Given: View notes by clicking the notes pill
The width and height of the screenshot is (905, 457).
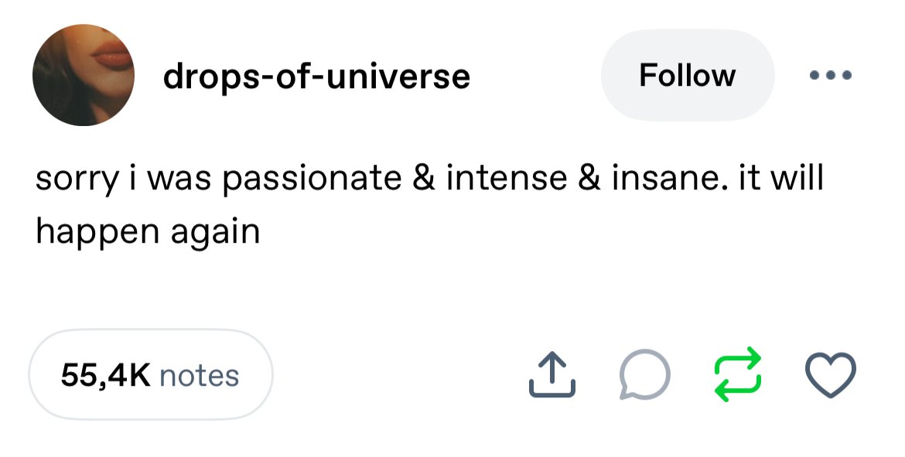Looking at the screenshot, I should (x=151, y=376).
